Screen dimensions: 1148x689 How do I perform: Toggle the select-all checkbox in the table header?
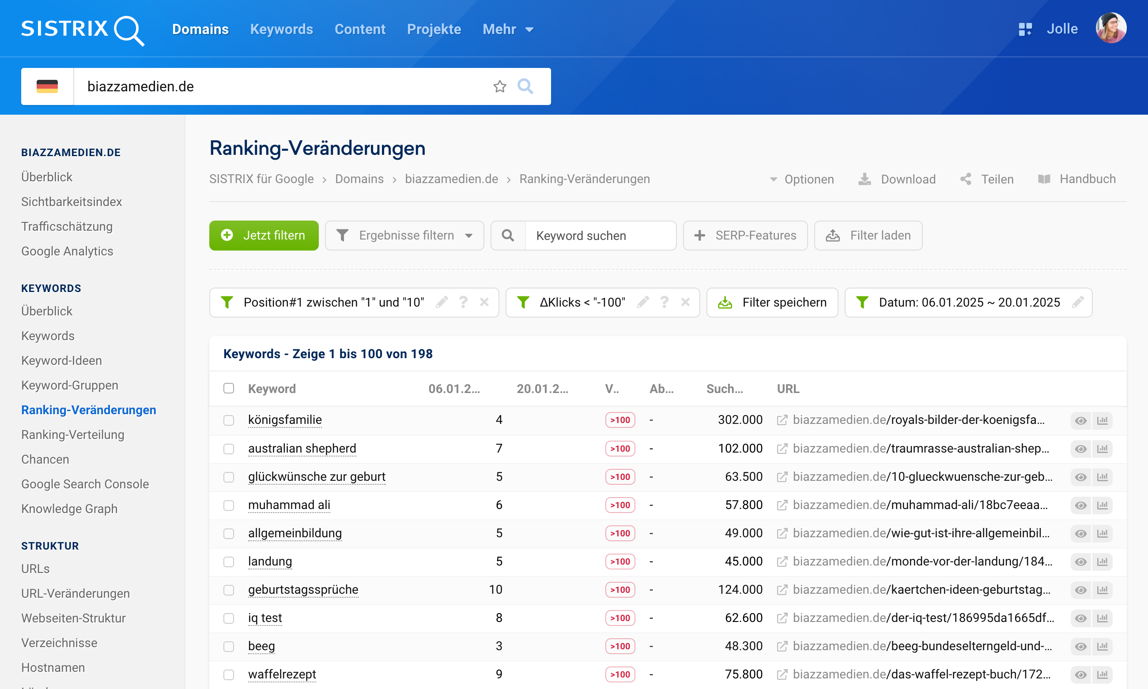(228, 388)
